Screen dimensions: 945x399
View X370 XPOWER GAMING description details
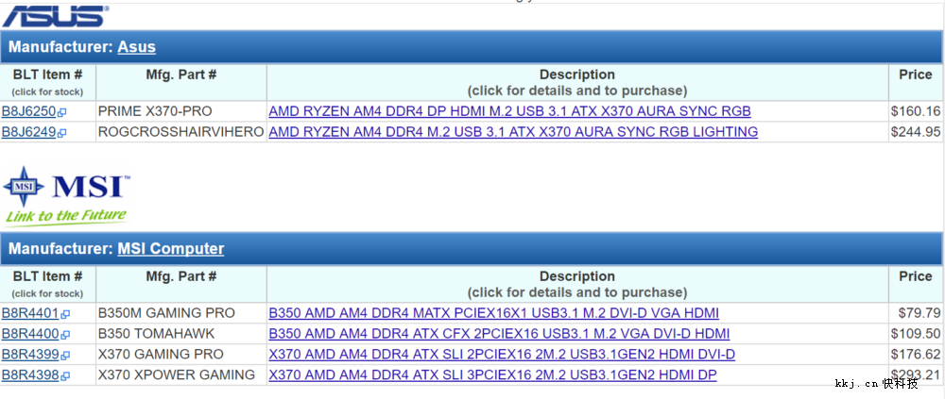click(x=492, y=375)
